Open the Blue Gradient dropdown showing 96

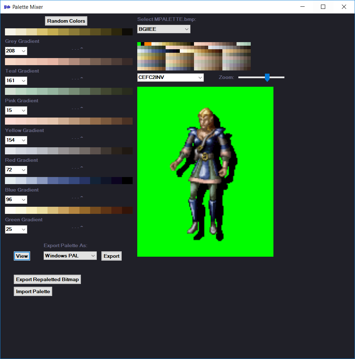pyautogui.click(x=16, y=200)
